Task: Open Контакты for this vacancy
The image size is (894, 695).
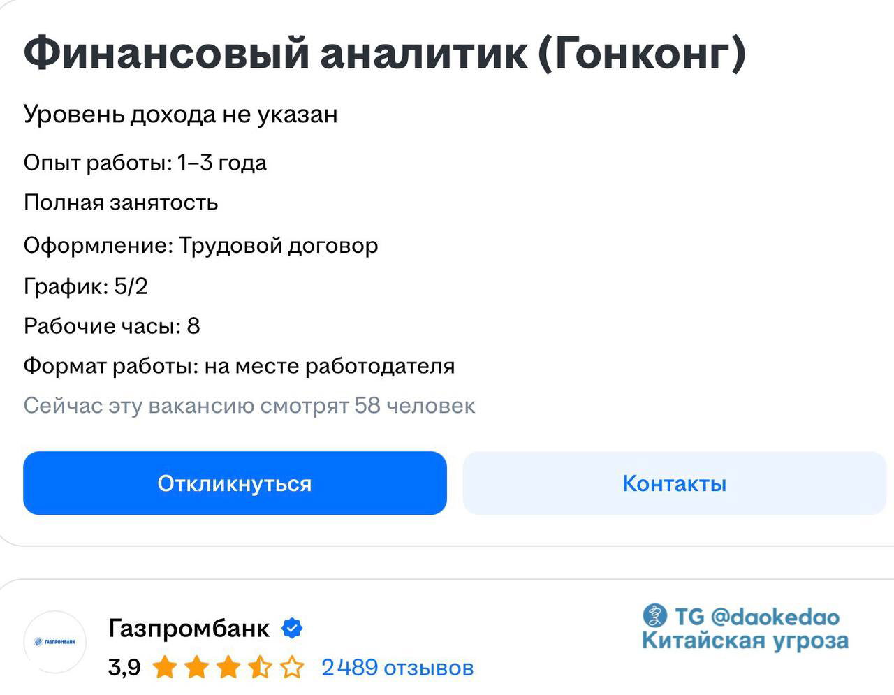Action: [x=675, y=483]
